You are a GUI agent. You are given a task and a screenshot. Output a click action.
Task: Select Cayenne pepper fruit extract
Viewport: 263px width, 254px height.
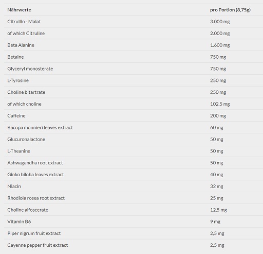pos(37,245)
